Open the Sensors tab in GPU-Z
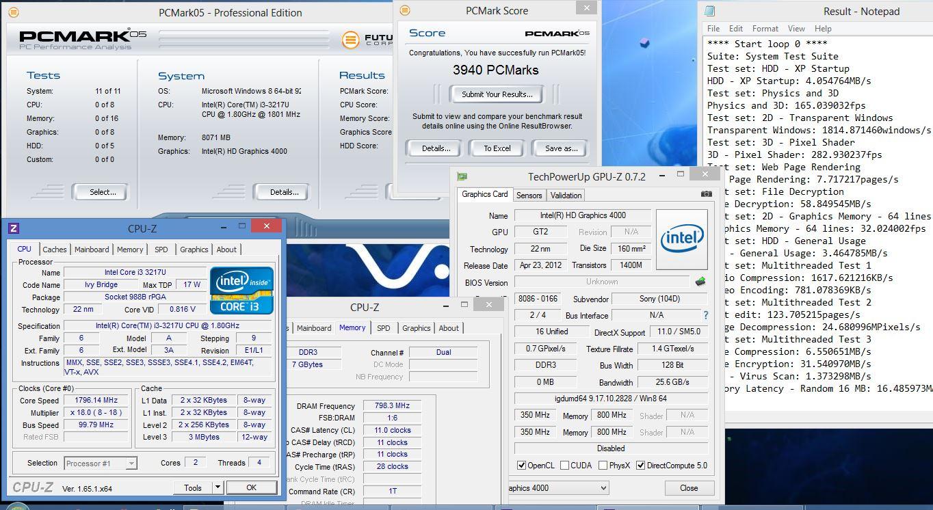The width and height of the screenshot is (933, 510). point(529,196)
